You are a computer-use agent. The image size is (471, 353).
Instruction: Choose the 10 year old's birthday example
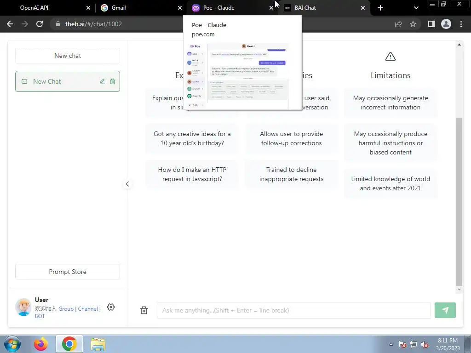click(192, 138)
